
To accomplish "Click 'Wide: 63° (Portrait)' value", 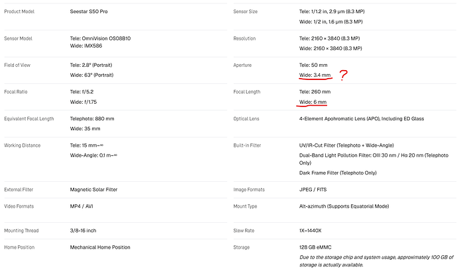I will click(x=91, y=75).
